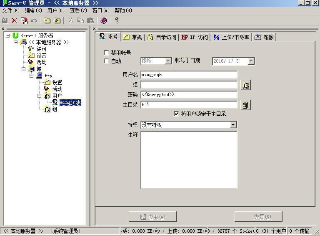Select 本地服务器 node in tree
320x236 pixels.
[x=49, y=42]
